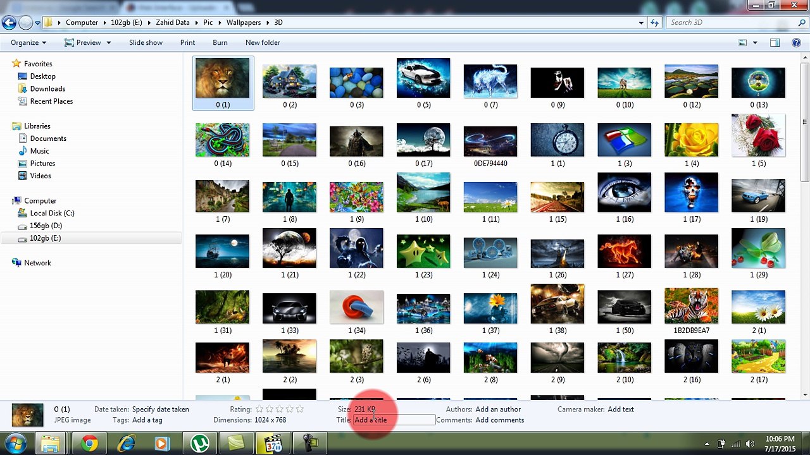Set the rating to five stars
Image resolution: width=810 pixels, height=455 pixels.
pos(300,409)
